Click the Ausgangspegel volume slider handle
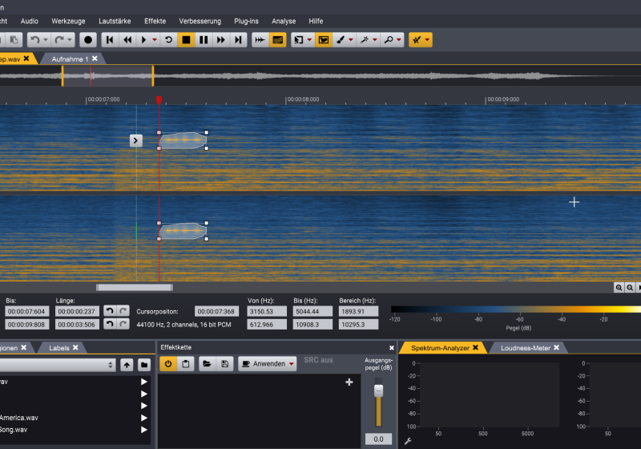 point(379,390)
